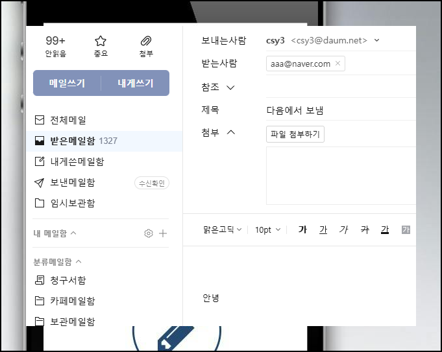Open the 임시보관함 drafts folder

point(73,204)
